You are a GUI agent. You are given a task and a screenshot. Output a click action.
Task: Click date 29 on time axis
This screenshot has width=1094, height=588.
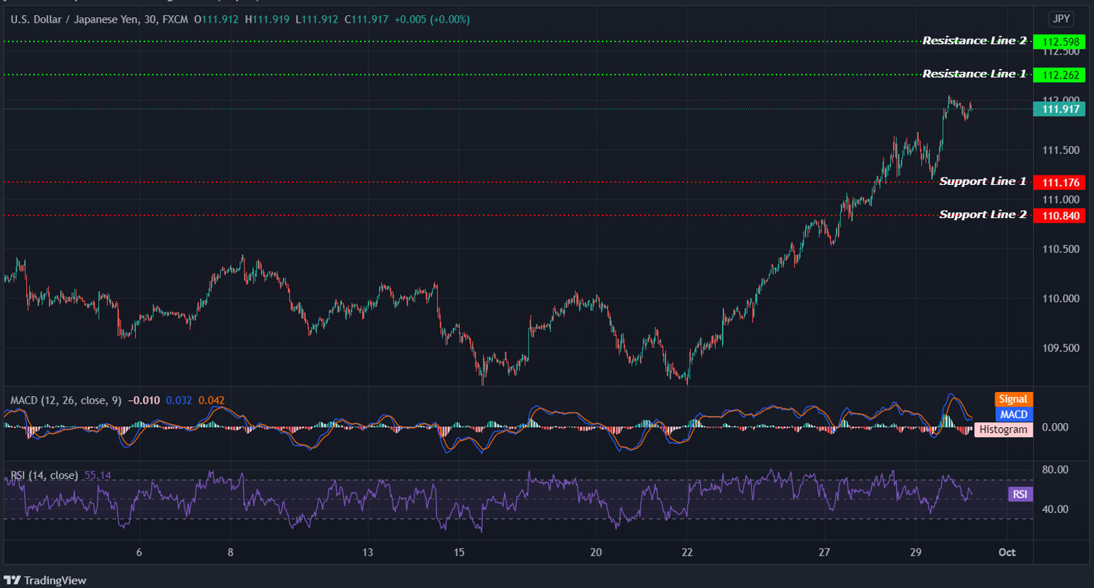915,552
